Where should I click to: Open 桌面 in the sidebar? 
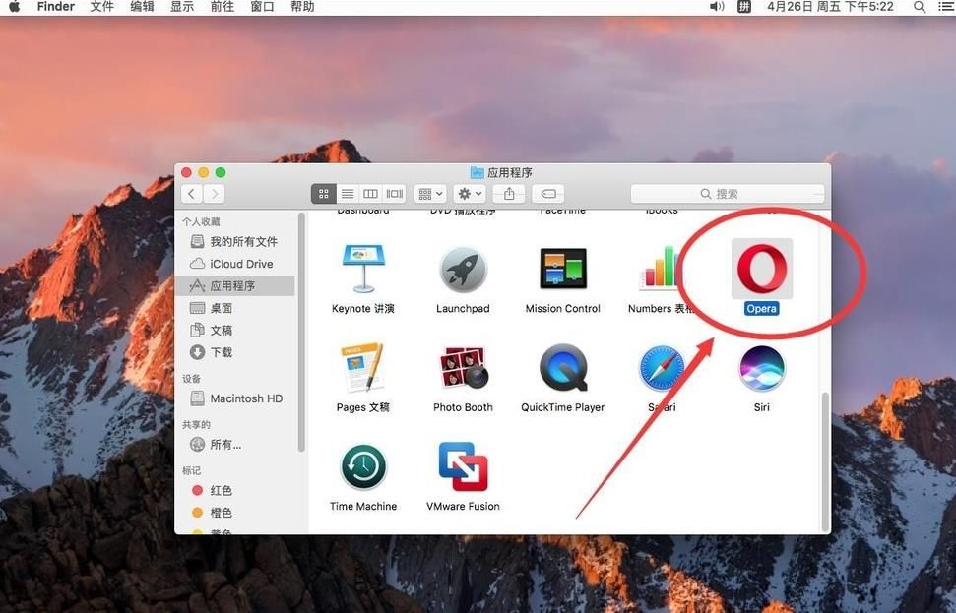[234, 308]
